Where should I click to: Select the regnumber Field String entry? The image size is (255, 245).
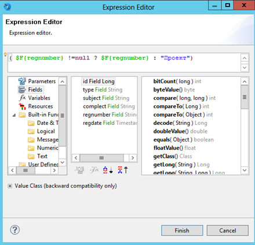pos(110,114)
